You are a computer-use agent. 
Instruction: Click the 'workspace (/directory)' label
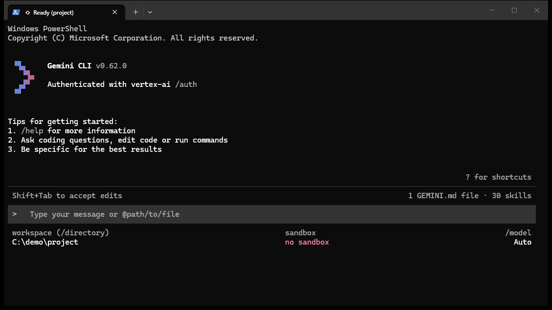[61, 233]
